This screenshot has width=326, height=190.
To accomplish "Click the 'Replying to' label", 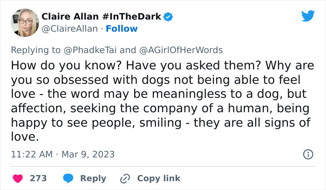I will [35, 50].
